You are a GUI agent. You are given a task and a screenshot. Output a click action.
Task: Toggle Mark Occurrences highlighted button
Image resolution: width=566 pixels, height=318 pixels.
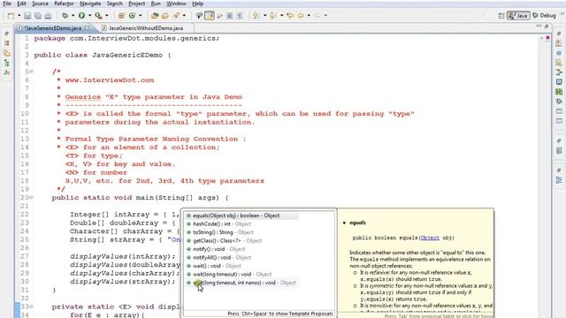[x=210, y=16]
